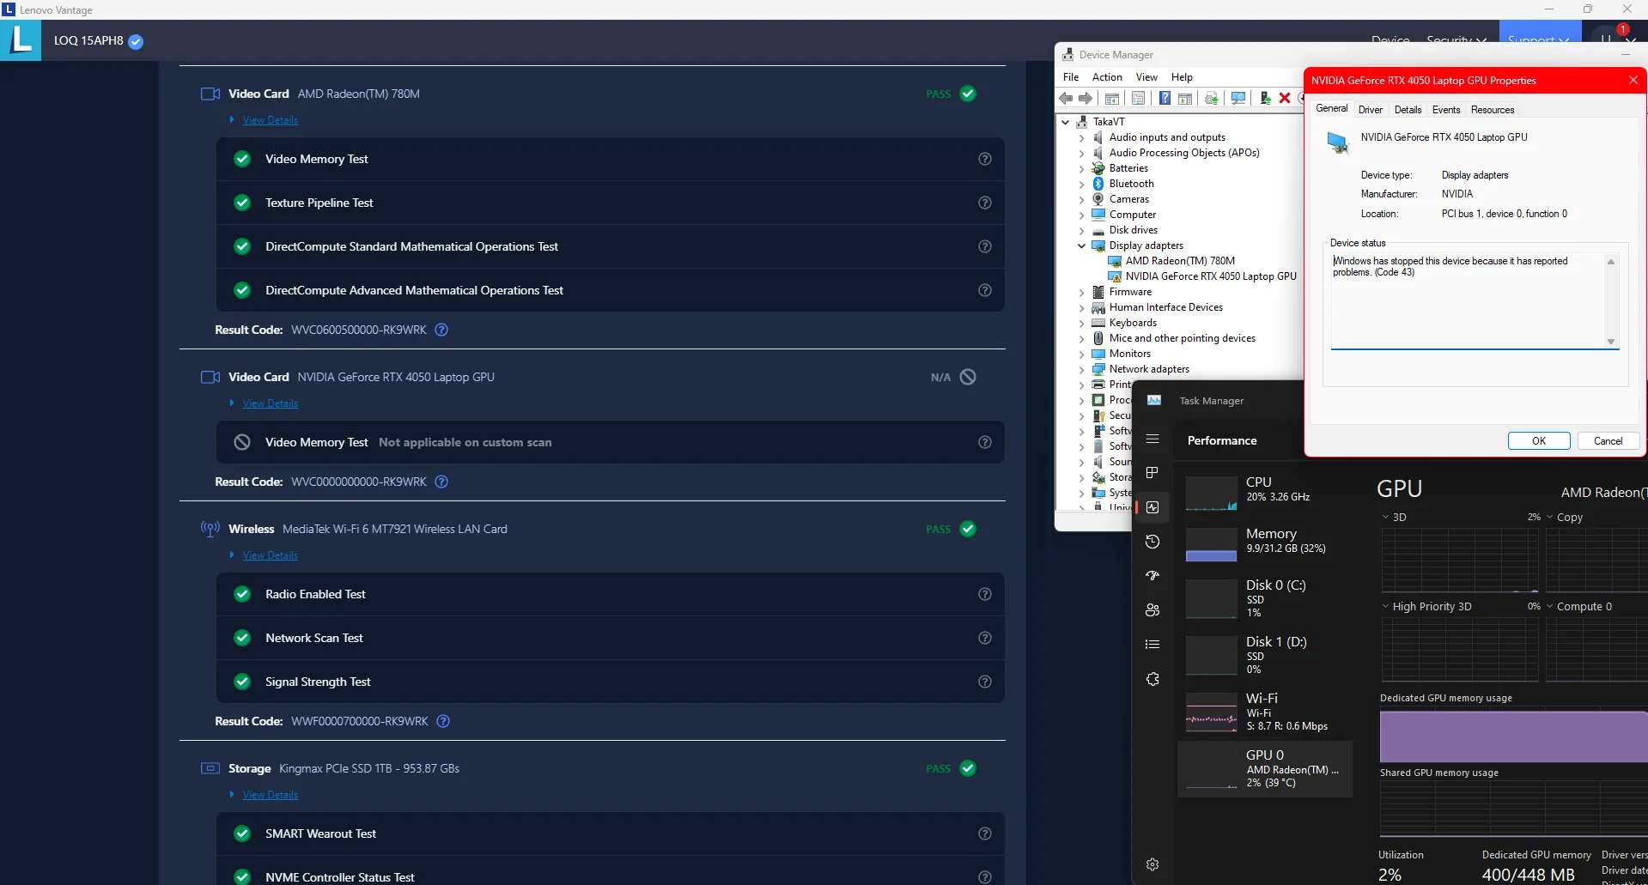Open Users page in Task Manager sidebar

(1152, 610)
